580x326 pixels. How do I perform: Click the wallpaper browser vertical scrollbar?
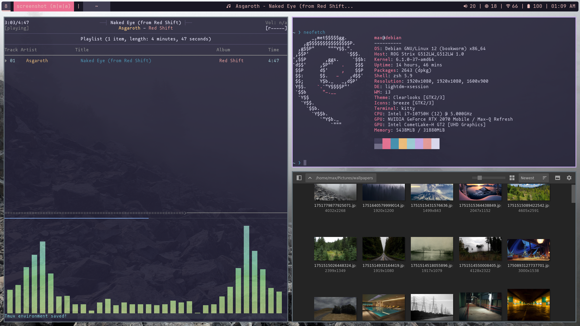tap(573, 194)
